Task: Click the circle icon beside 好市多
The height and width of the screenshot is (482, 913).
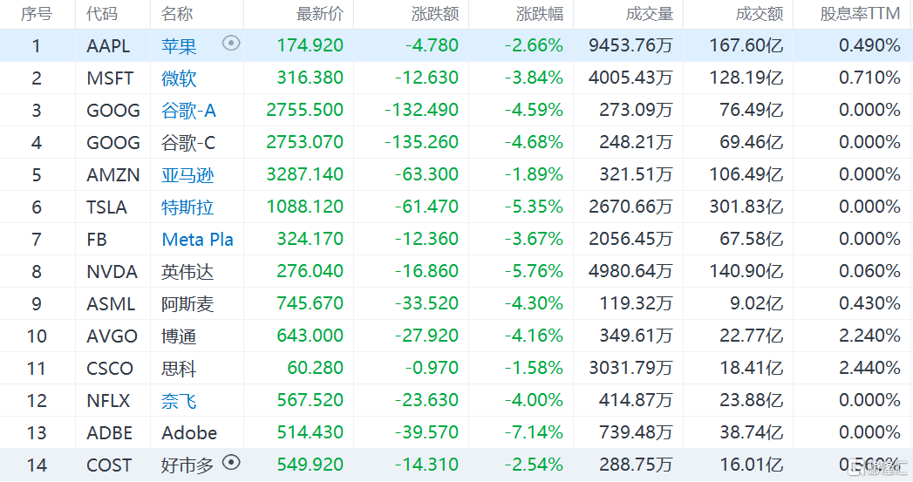Action: point(231,463)
